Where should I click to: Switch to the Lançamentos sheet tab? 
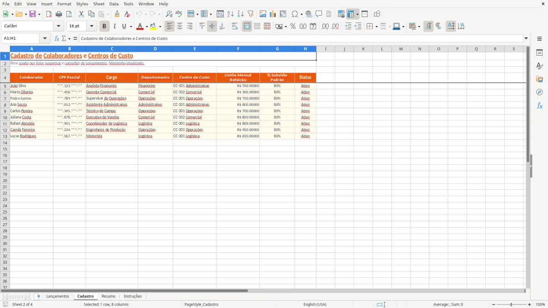click(58, 296)
